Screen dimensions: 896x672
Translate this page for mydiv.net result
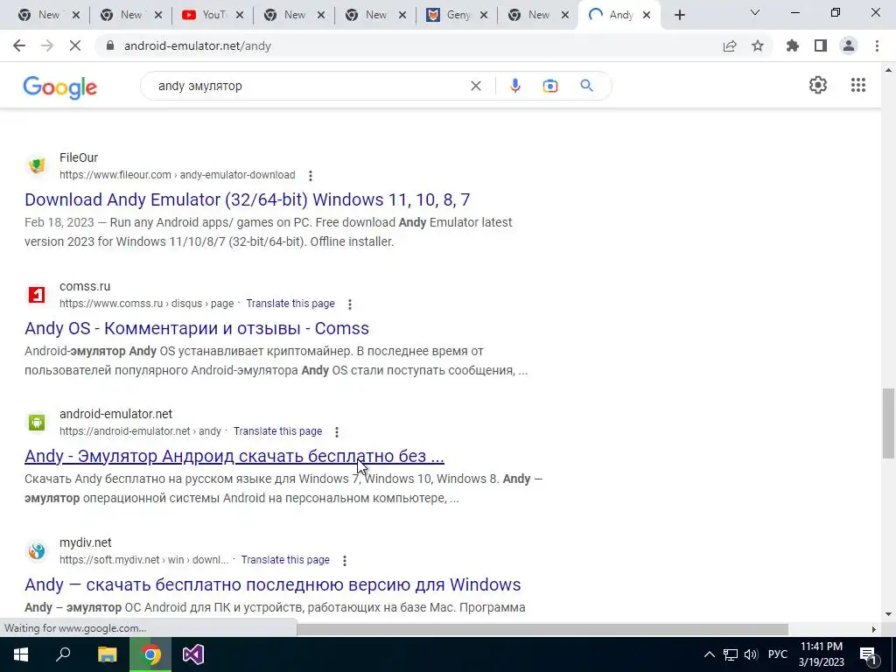tap(285, 560)
